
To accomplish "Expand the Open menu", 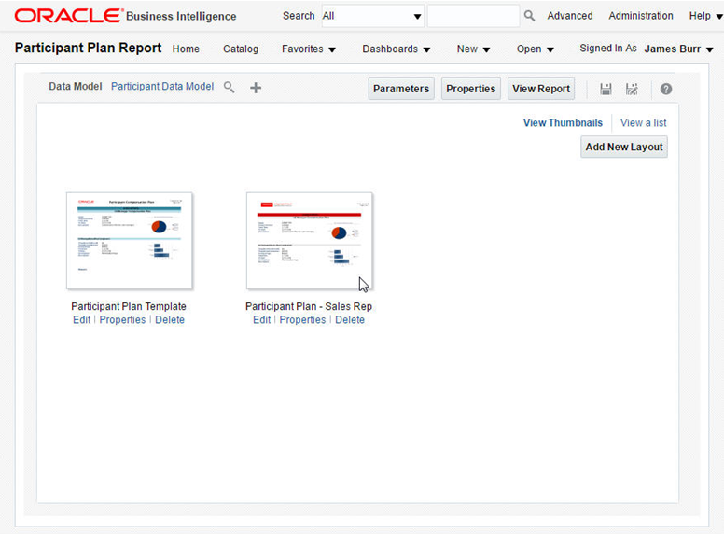I will 535,49.
